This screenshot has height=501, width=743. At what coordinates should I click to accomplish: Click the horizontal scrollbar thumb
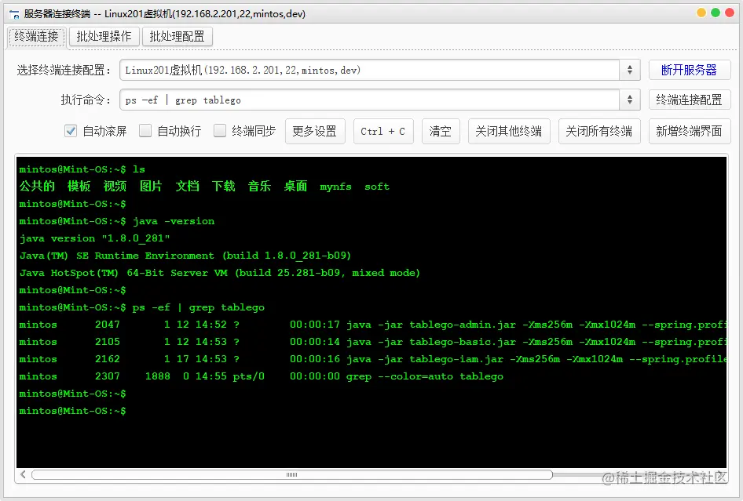tap(292, 474)
